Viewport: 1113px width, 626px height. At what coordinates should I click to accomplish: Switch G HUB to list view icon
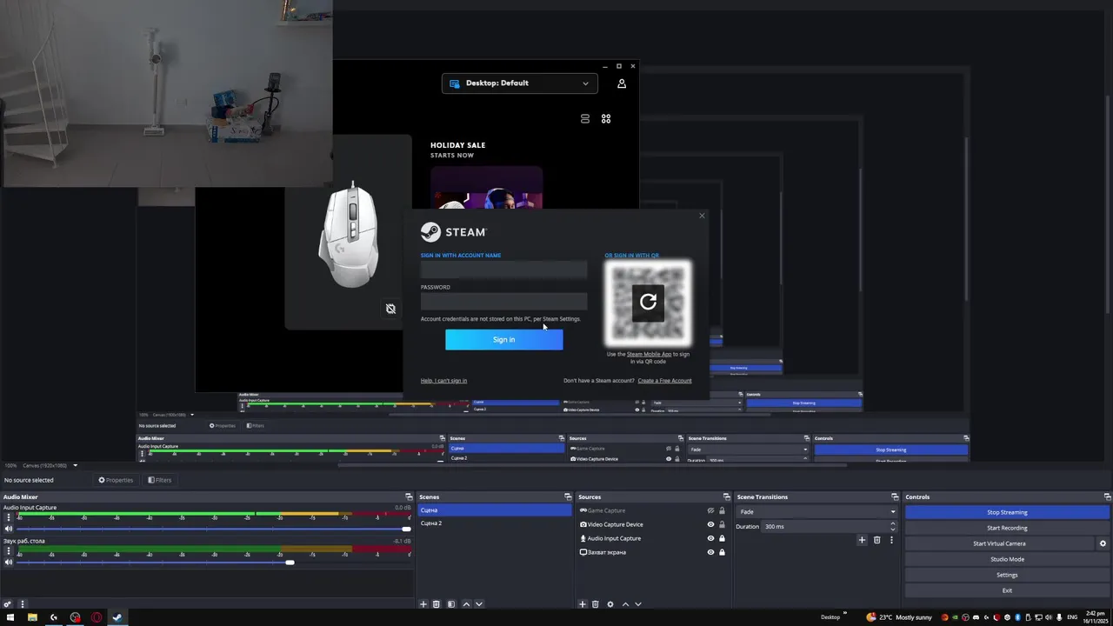pyautogui.click(x=585, y=118)
